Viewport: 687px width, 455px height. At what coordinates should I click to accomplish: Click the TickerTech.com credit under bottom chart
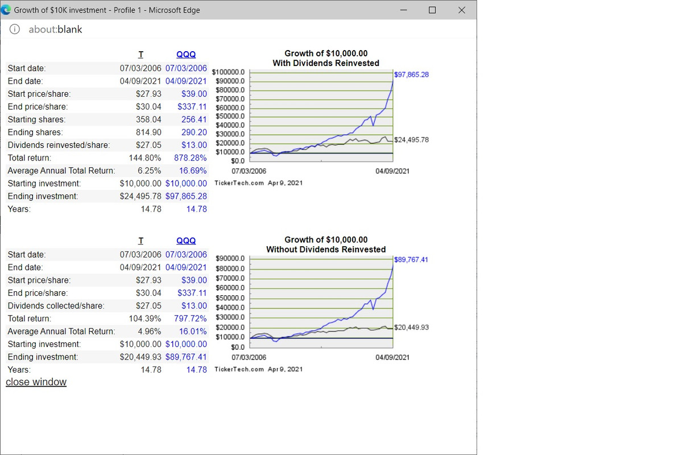[259, 369]
